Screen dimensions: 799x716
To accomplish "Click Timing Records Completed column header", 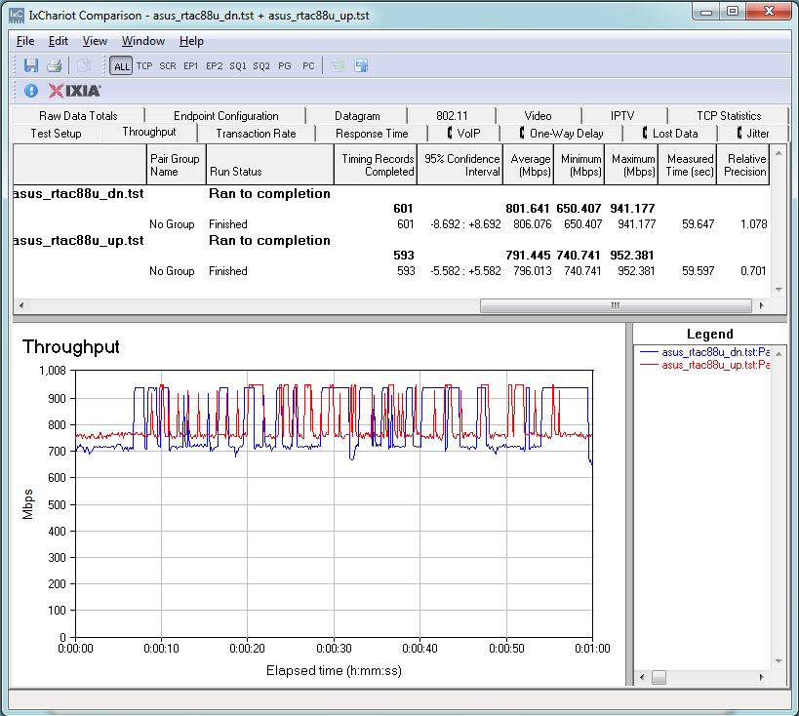I will (x=376, y=165).
